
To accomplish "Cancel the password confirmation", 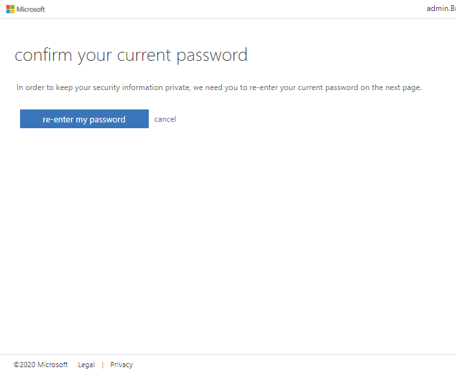I will [165, 119].
